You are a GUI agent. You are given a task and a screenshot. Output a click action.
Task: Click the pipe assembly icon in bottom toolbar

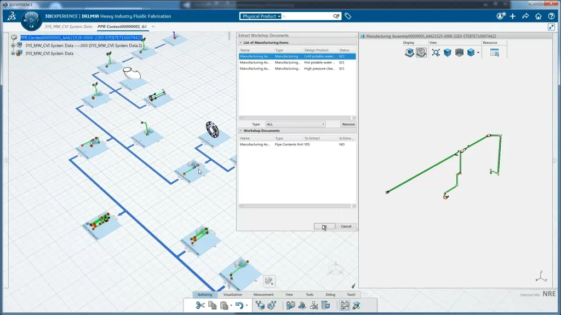290,305
